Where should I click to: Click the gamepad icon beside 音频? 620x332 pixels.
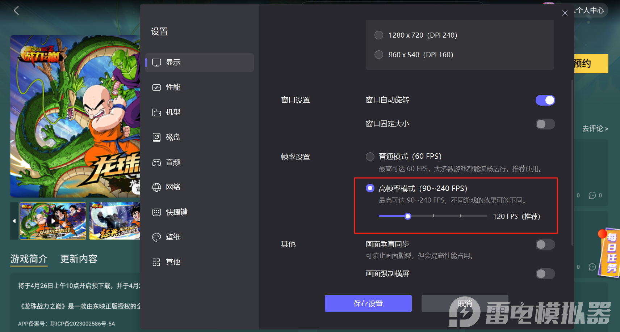(x=156, y=162)
